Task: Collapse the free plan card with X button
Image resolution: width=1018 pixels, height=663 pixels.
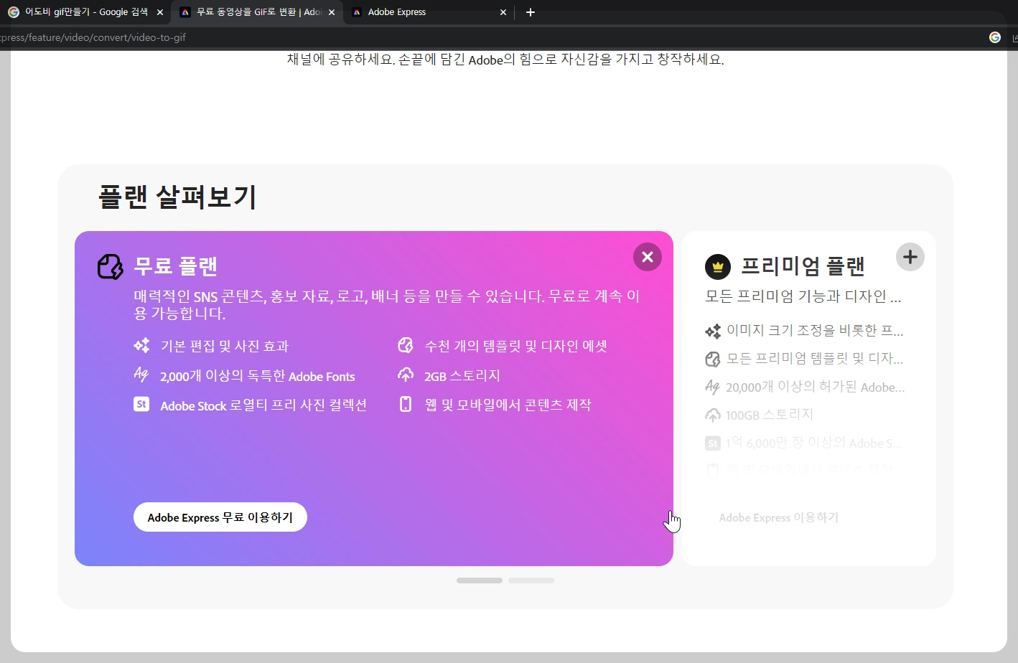Action: pyautogui.click(x=648, y=257)
